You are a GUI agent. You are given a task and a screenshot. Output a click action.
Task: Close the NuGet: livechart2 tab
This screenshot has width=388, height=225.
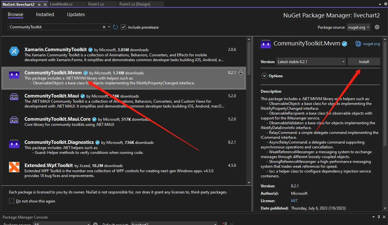(x=45, y=4)
